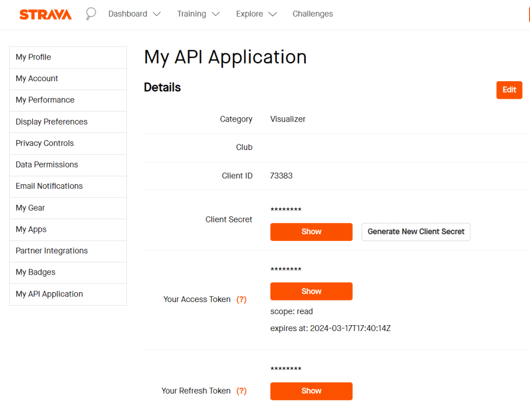Expand the Training dropdown menu

198,14
